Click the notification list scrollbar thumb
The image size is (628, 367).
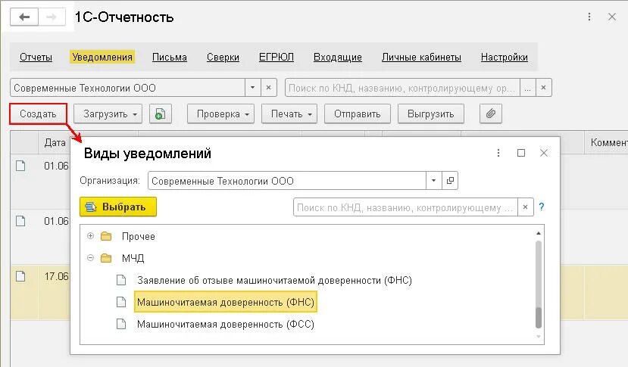point(539,317)
